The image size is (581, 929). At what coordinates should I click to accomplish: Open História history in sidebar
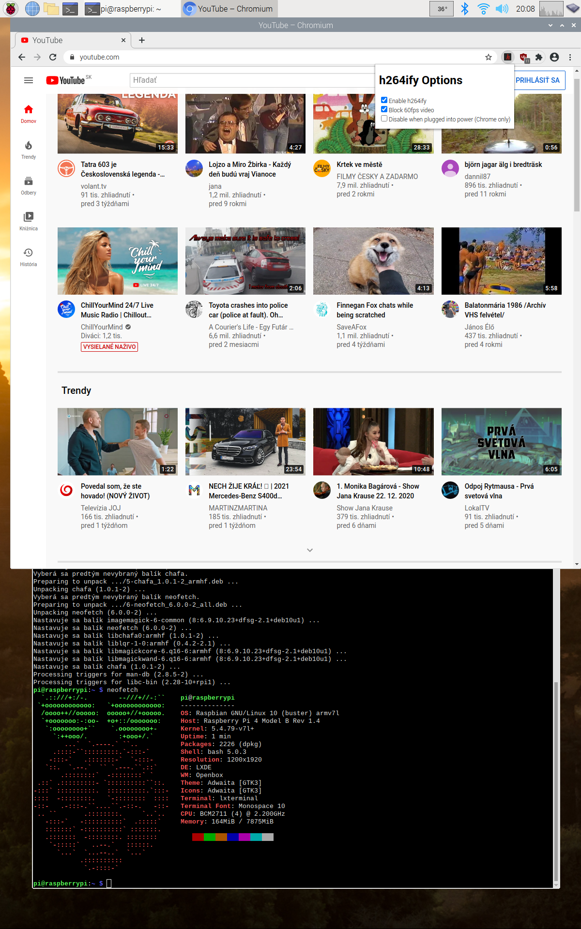(x=29, y=257)
